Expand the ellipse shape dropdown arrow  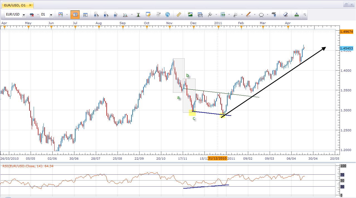(x=267, y=15)
